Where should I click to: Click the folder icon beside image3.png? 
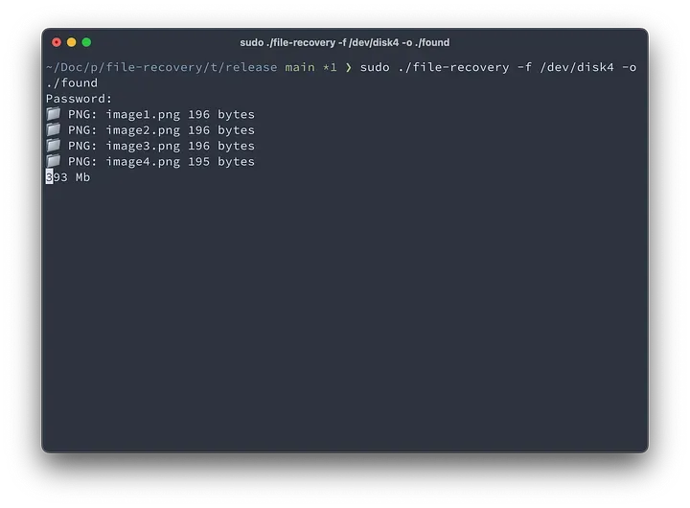pyautogui.click(x=54, y=146)
